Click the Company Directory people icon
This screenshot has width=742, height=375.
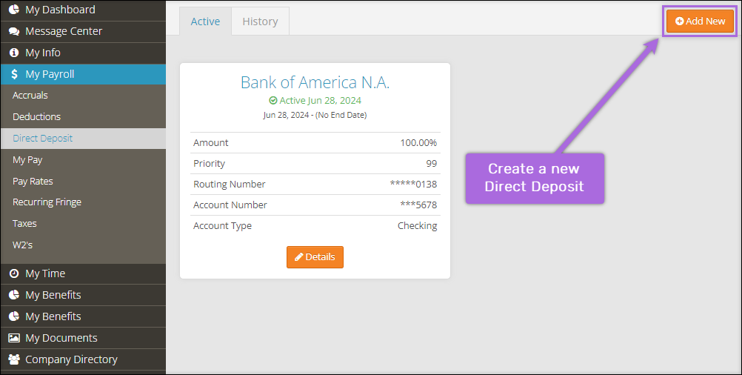14,359
